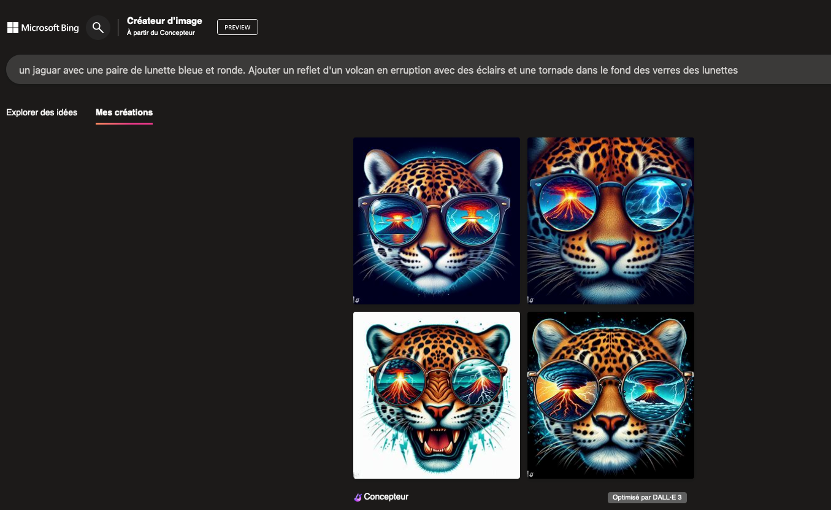
Task: Open the jaguar image with dark blue background
Action: [437, 221]
